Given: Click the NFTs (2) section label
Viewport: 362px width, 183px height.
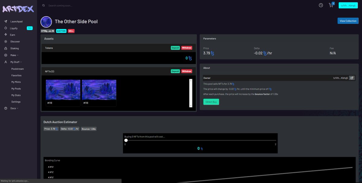Looking at the screenshot, I should coord(49,71).
